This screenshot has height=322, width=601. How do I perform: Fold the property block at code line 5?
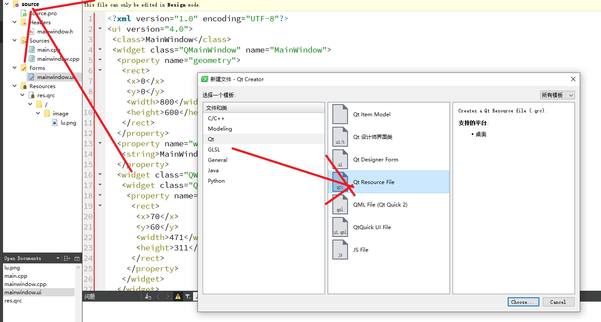pyautogui.click(x=100, y=60)
